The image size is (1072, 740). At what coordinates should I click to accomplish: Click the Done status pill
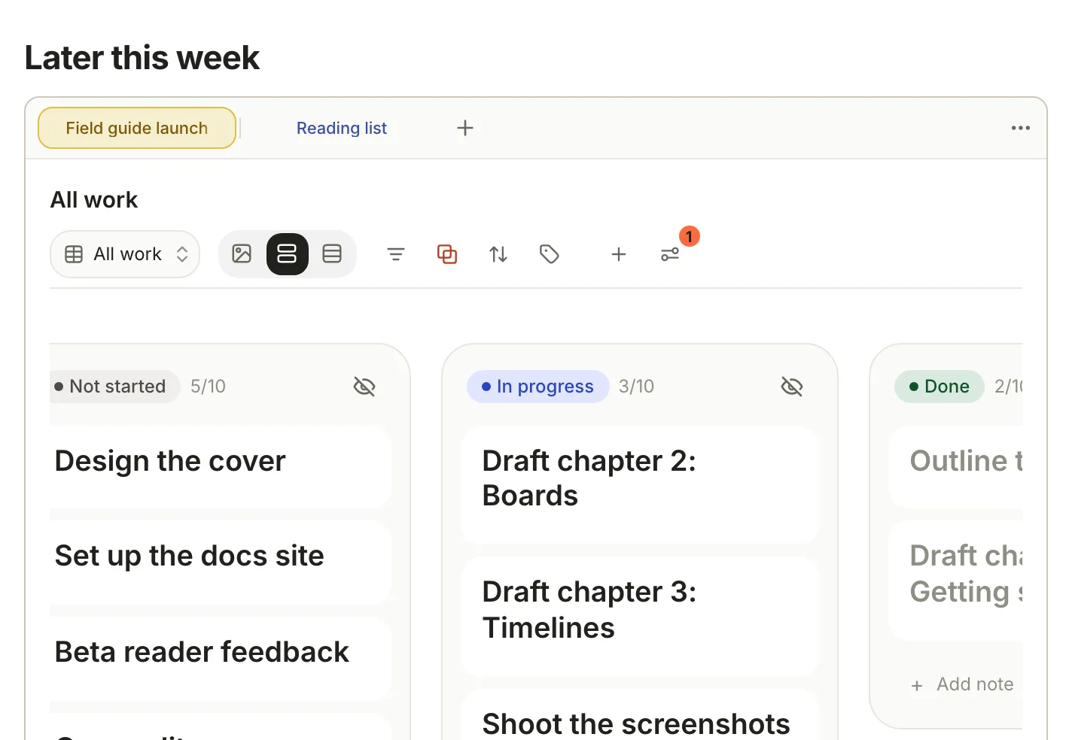pos(940,387)
